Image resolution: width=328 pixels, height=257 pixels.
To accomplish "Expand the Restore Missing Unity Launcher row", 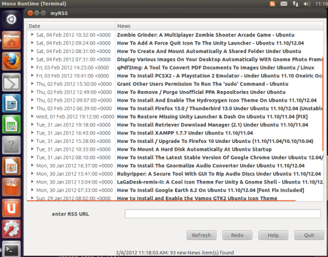I will [x=32, y=116].
